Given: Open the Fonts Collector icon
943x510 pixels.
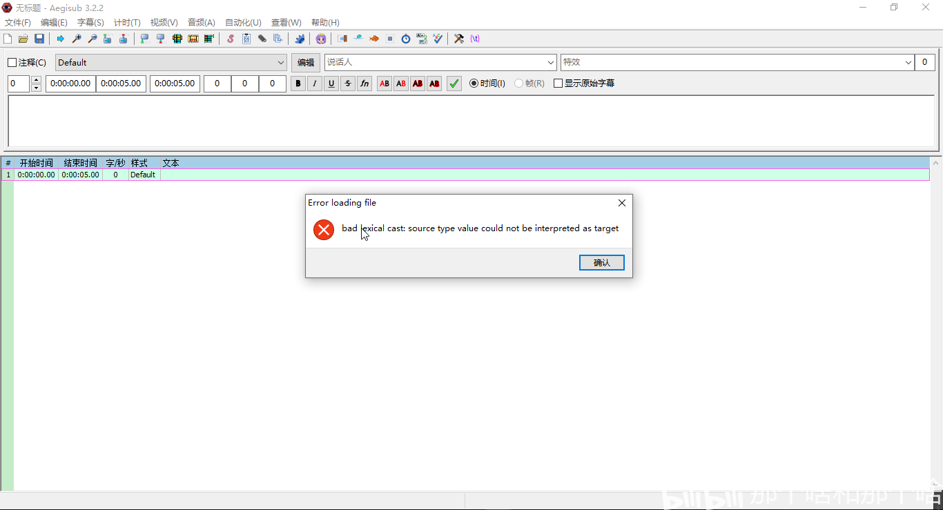Looking at the screenshot, I should coord(278,39).
